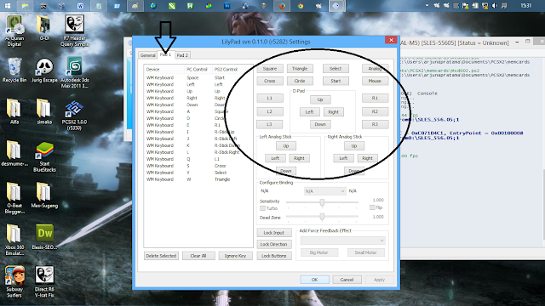Click the Delete Selected button
545x306 pixels.
point(161,256)
